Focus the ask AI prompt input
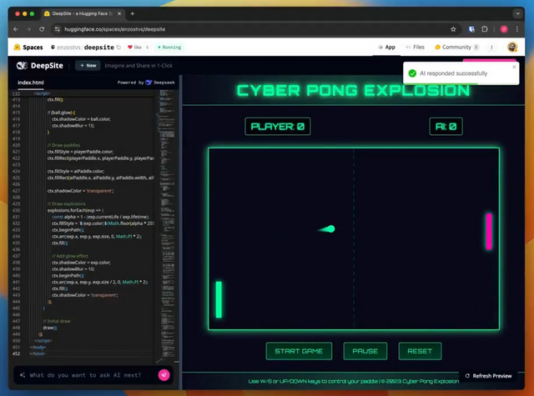The image size is (534, 396). pos(88,376)
